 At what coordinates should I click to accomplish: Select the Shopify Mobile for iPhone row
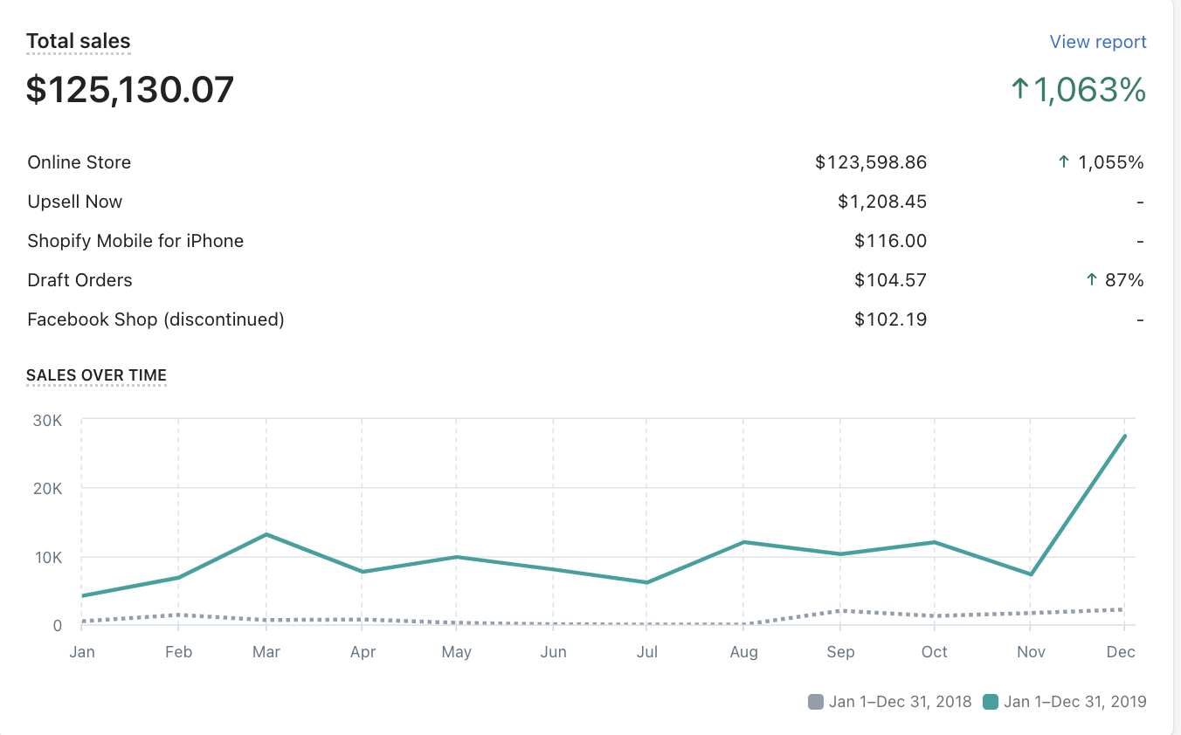click(135, 241)
